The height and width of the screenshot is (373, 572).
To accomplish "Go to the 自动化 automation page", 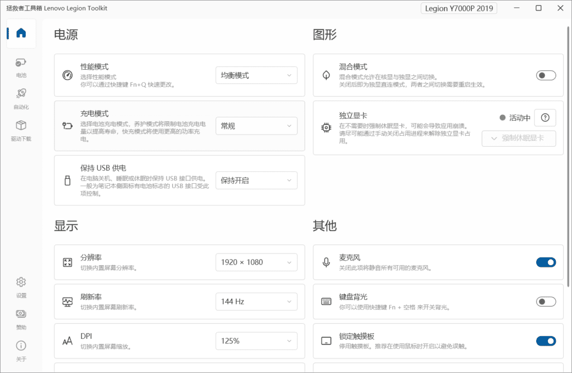I will (21, 99).
